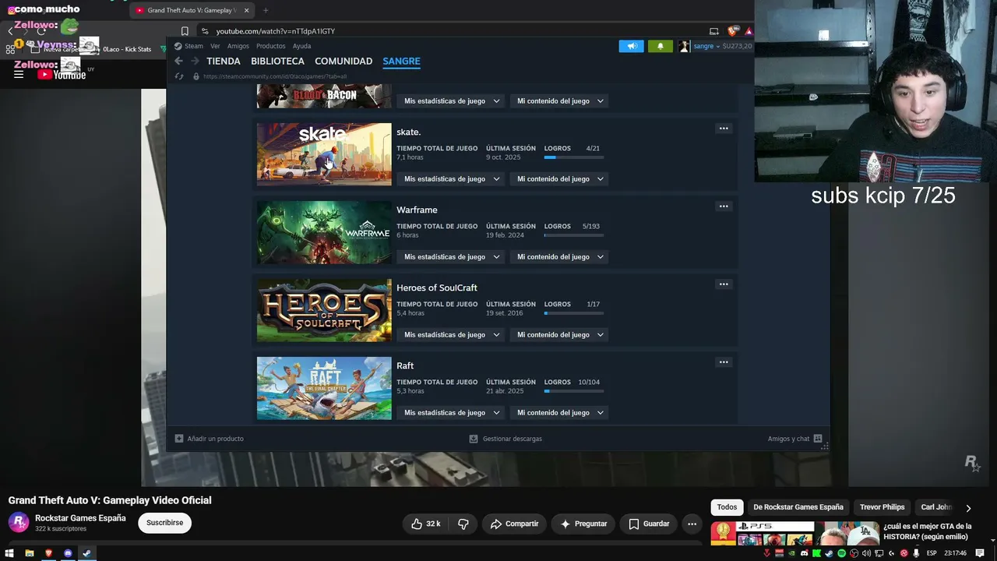The height and width of the screenshot is (561, 997).
Task: Reload the Steam community page
Action: point(179,76)
